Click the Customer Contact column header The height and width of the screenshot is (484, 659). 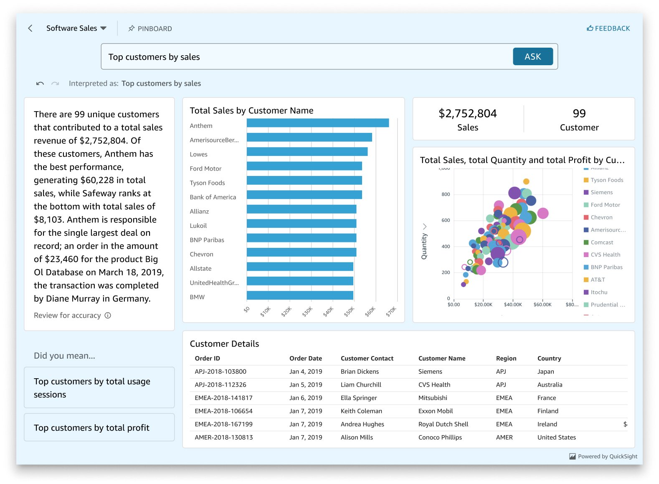pos(367,358)
